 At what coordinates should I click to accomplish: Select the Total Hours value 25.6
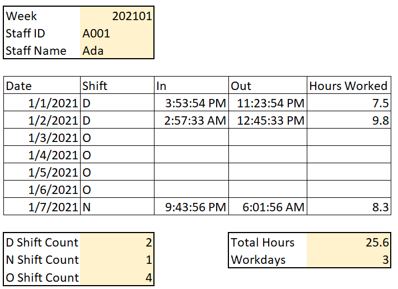click(x=348, y=243)
